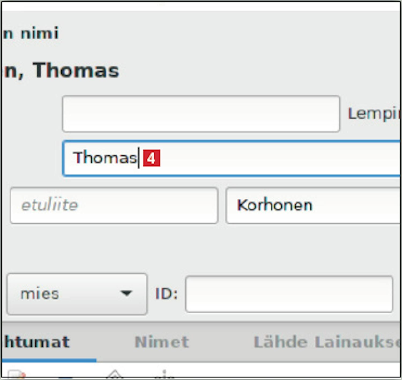Screen dimensions: 402x380
Task: Open the 'mies' gender combo box
Action: tap(77, 294)
